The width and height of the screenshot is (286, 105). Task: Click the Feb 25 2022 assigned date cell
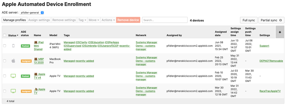coord(221,61)
